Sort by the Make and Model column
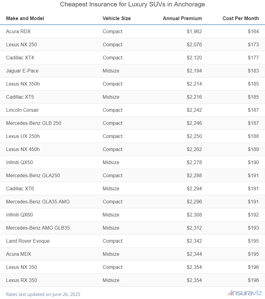This screenshot has width=265, height=299. 25,18
